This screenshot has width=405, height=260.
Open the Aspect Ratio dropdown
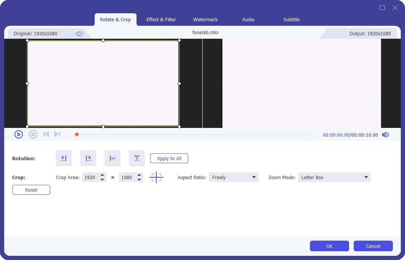coord(233,177)
